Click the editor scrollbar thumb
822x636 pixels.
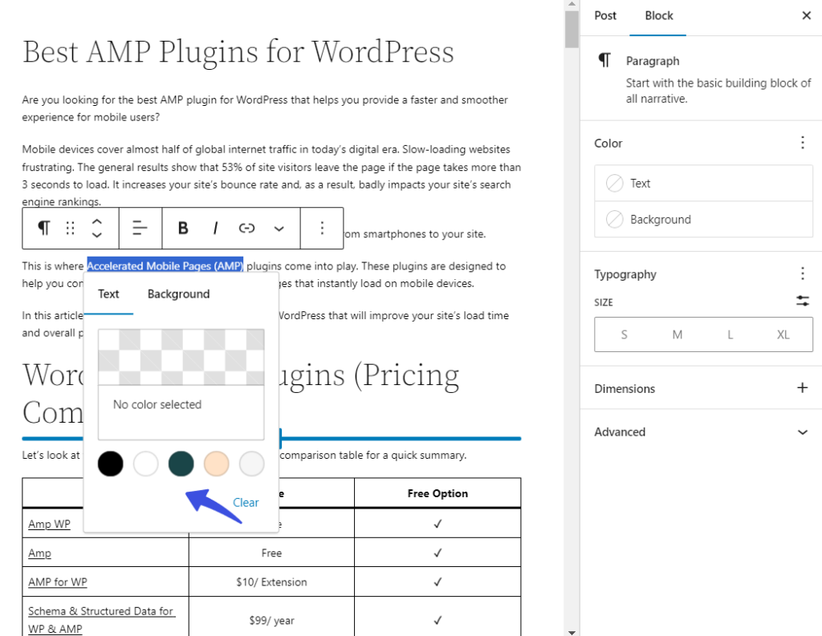pyautogui.click(x=572, y=29)
